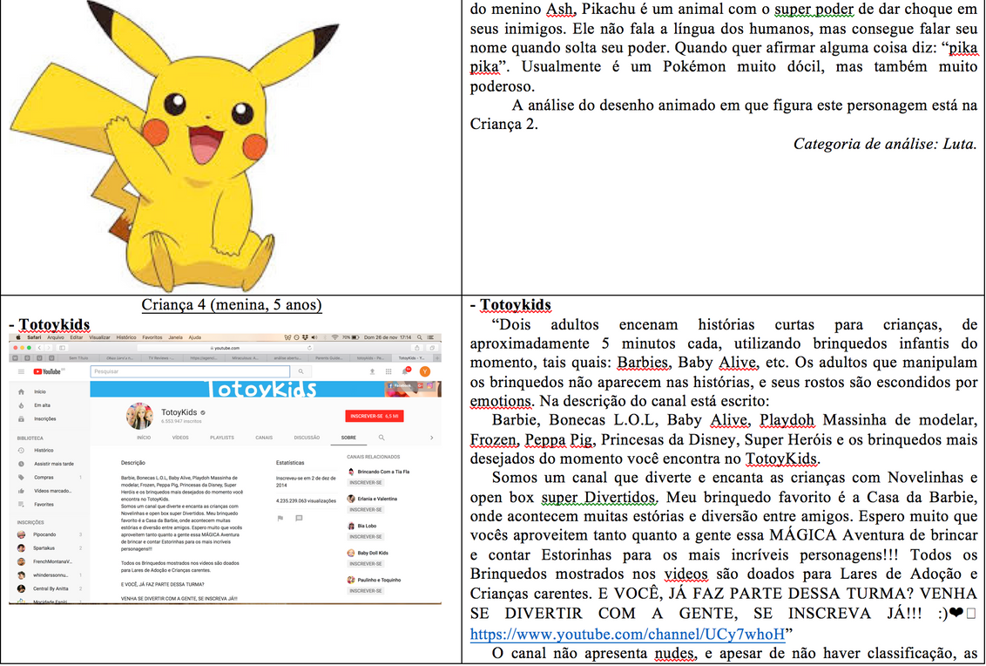Subscribe to Erlania e Valentina
Viewport: 986px width, 666px height.
click(x=366, y=510)
